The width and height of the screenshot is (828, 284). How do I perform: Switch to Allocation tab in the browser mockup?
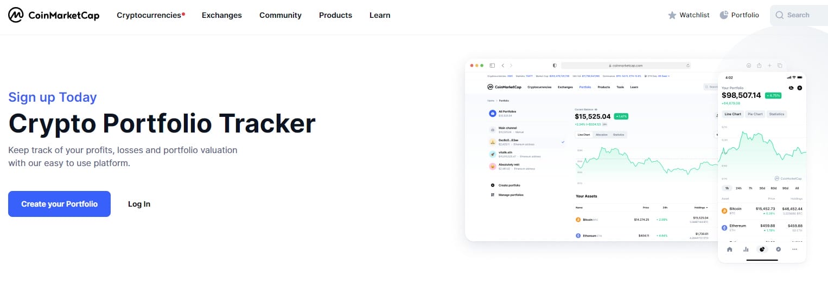pos(602,135)
